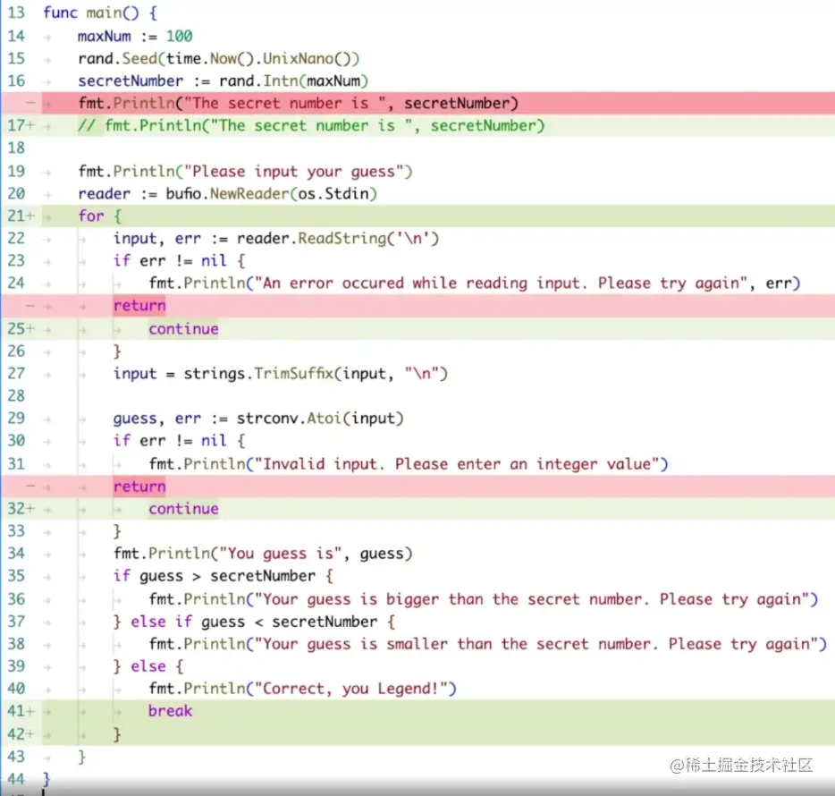Click line number 42+ in gutter
Viewport: 835px width, 796px height.
(x=21, y=735)
